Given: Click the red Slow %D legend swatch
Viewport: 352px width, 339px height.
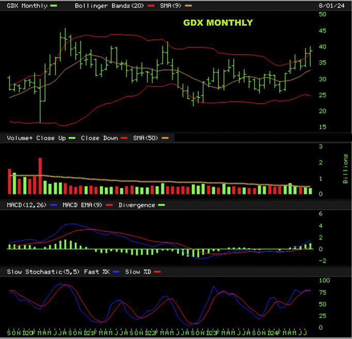Looking at the screenshot, I should tap(157, 272).
